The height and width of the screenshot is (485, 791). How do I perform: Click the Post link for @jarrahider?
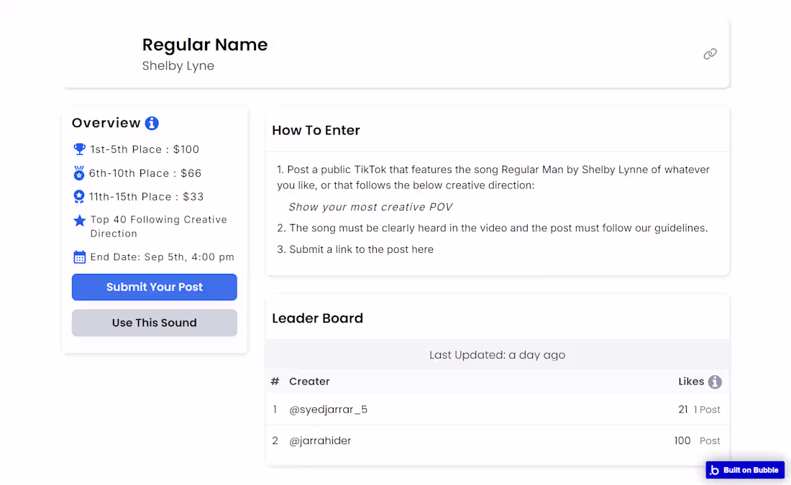pos(710,441)
